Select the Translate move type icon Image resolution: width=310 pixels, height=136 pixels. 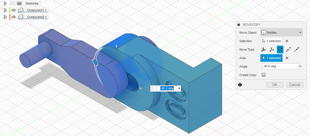272,50
